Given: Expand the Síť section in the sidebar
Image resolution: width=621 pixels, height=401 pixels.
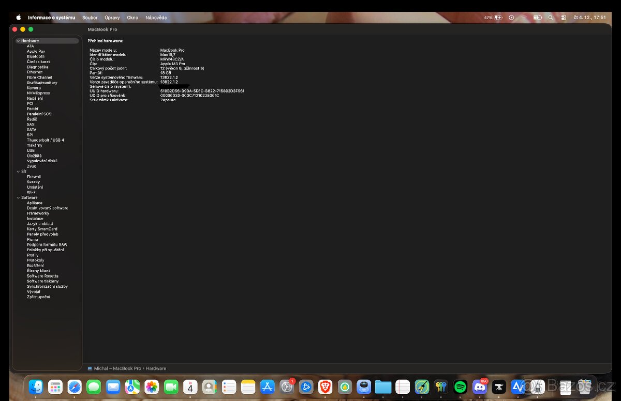Looking at the screenshot, I should click(18, 171).
